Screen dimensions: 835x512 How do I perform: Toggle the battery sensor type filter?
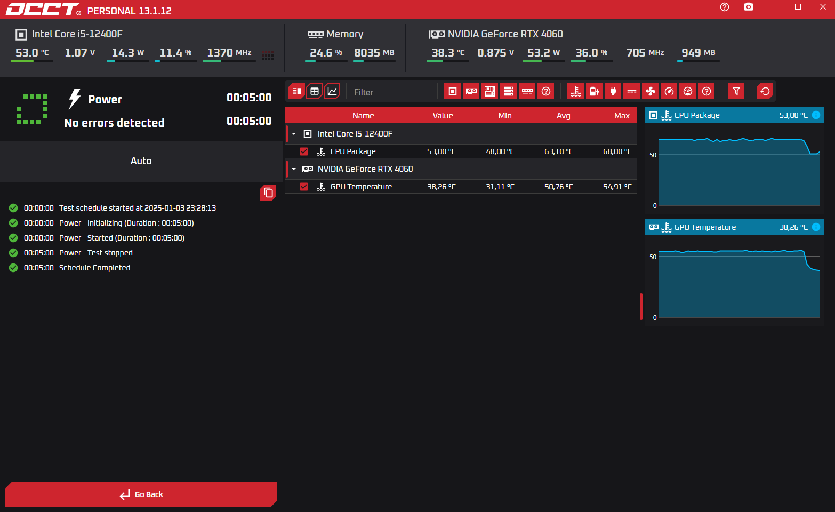(x=595, y=91)
